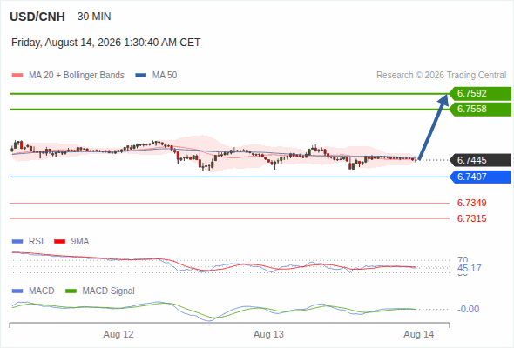Click the USD/CNH chart title

click(37, 17)
